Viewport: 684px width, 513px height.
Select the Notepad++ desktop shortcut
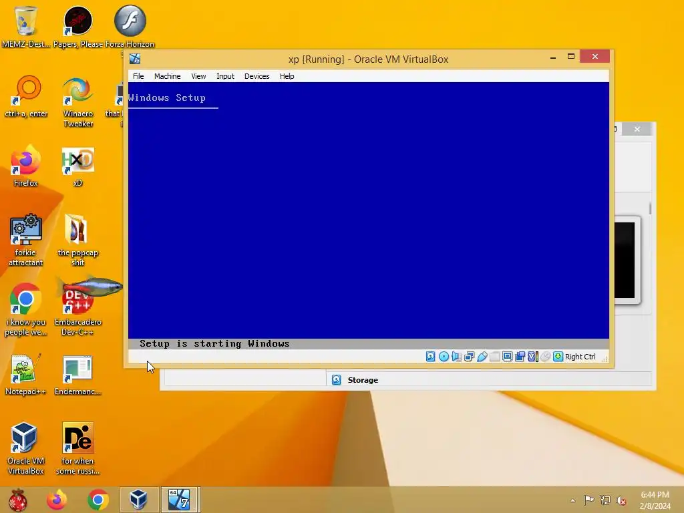tap(26, 374)
